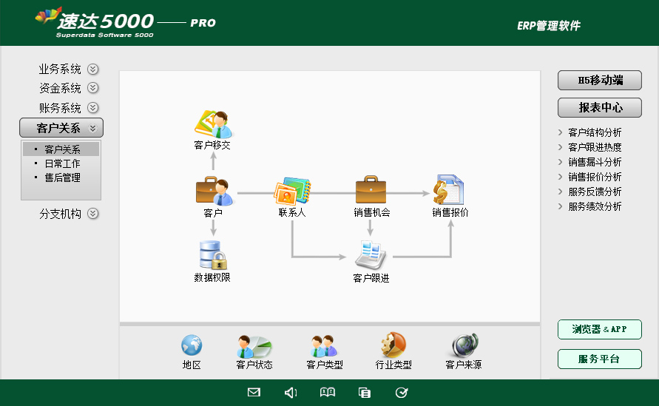This screenshot has width=659, height=406.
Task: Click the open book icon in bottom bar
Action: [x=328, y=392]
